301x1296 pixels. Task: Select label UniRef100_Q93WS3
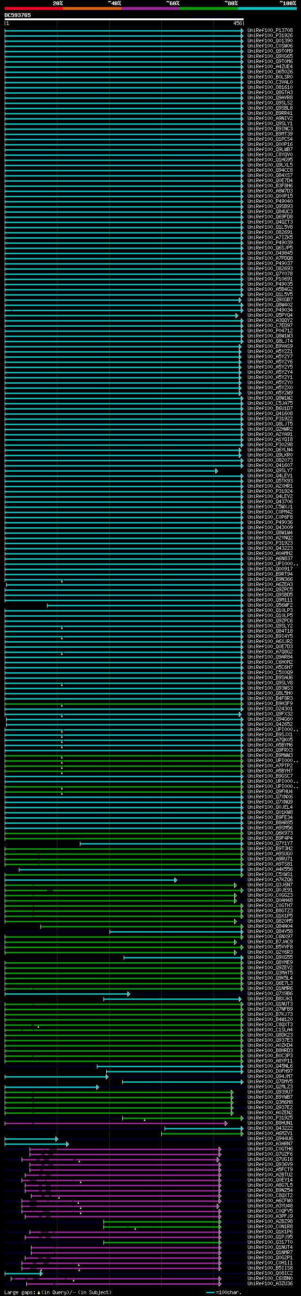pyautogui.click(x=270, y=688)
